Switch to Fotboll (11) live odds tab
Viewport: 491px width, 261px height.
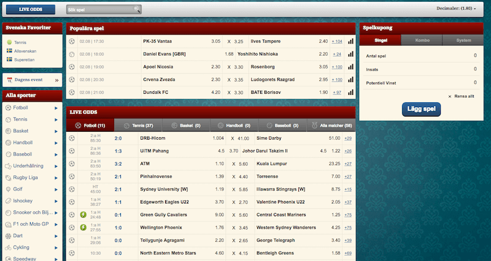coord(90,126)
